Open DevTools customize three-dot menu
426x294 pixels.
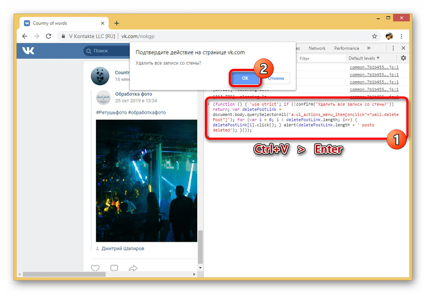(x=393, y=48)
